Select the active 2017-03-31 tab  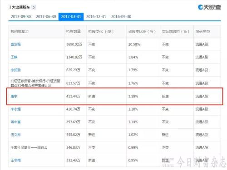pos(71,17)
